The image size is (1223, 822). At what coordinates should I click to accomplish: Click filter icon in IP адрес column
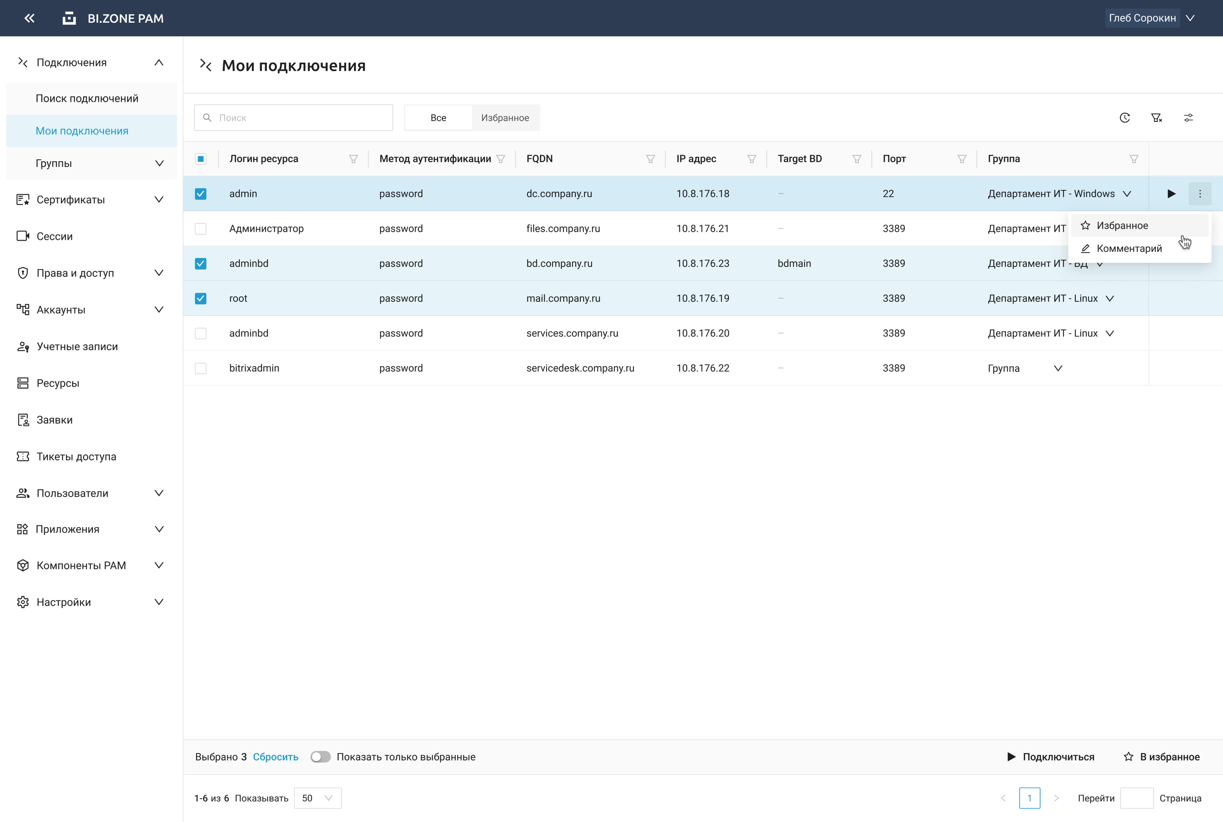(x=752, y=159)
